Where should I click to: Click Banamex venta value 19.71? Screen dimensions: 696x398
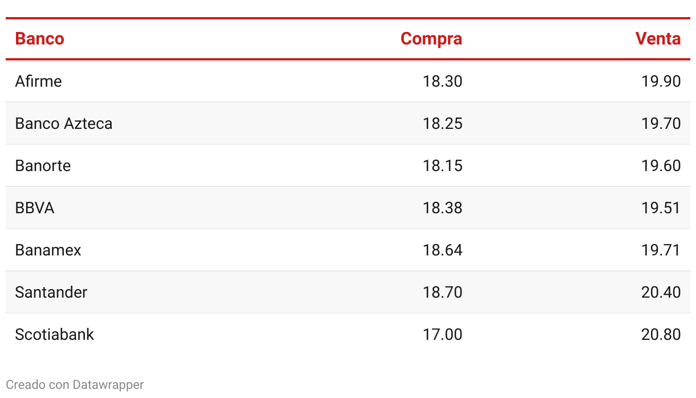point(661,250)
